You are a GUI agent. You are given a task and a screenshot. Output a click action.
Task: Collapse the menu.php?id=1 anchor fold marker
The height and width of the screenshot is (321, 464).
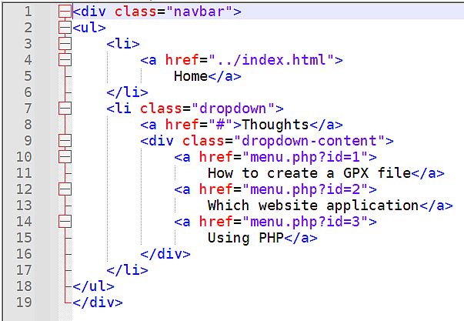[65, 157]
